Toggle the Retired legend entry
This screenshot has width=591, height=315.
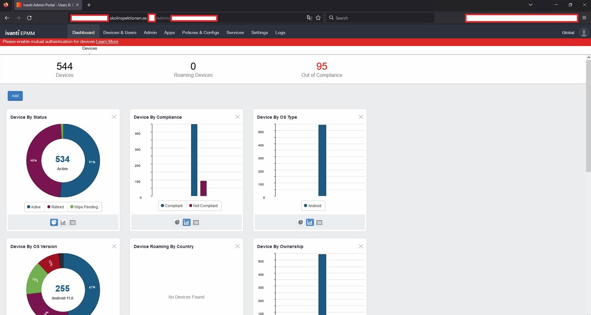click(x=56, y=207)
